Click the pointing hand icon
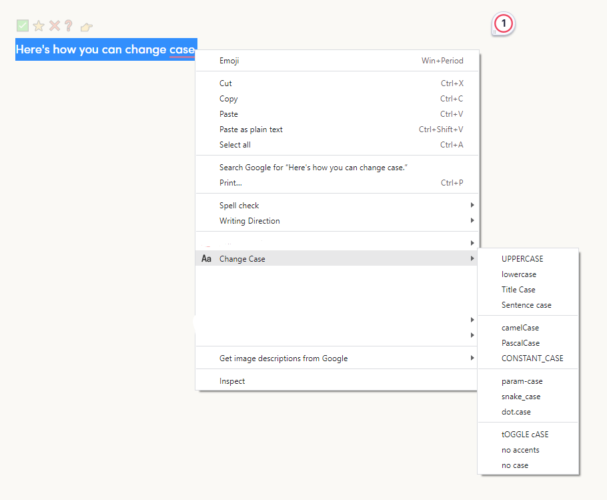This screenshot has width=607, height=500. (x=86, y=27)
